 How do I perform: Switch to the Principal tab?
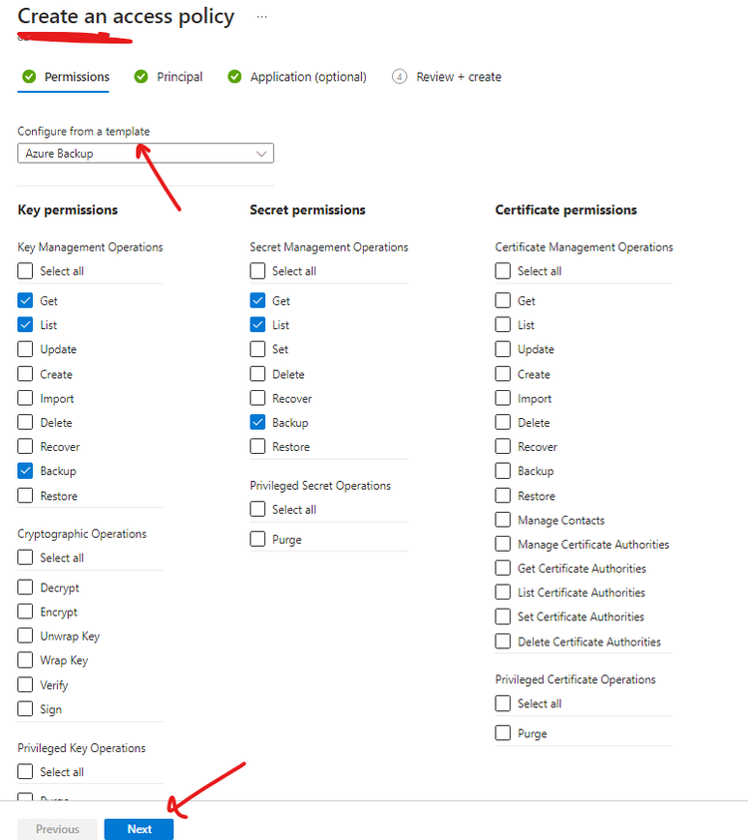(x=179, y=77)
